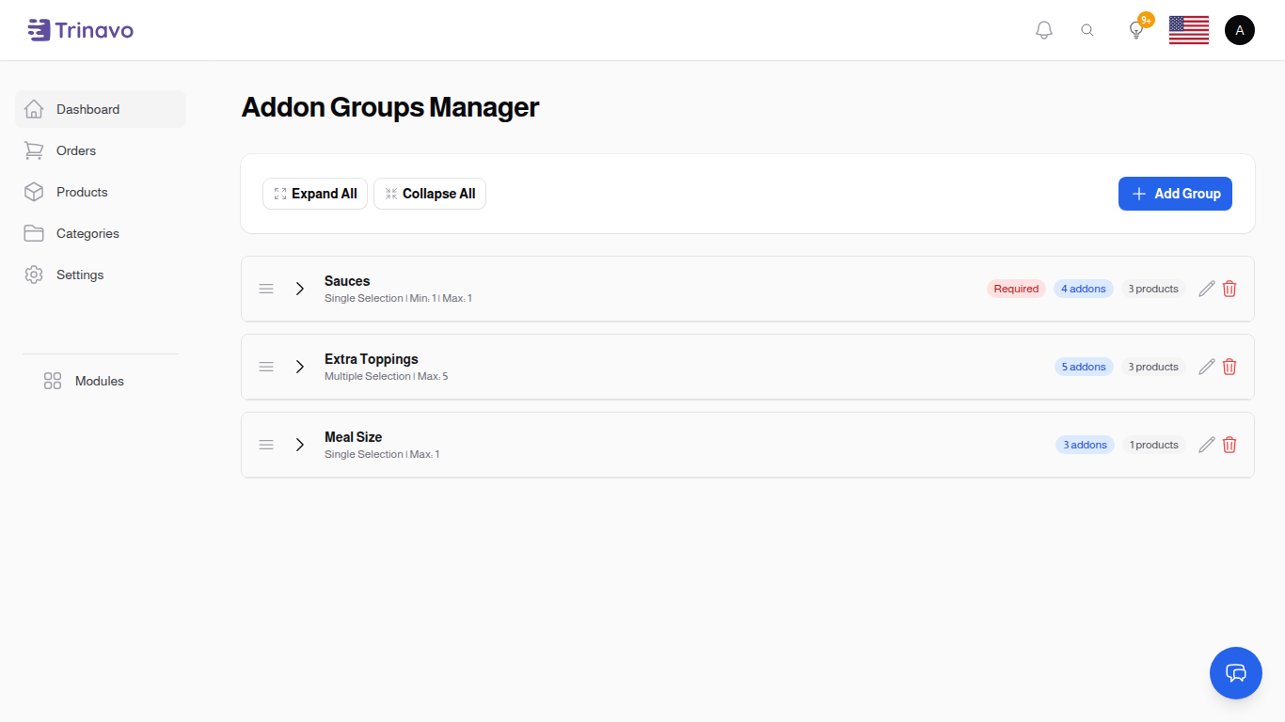Expand the Meal Size group chevron

point(300,445)
